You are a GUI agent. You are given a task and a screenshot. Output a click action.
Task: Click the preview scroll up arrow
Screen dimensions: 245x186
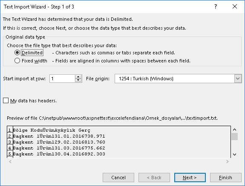(234, 130)
